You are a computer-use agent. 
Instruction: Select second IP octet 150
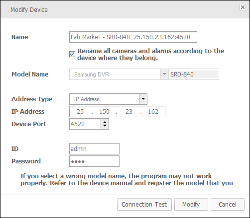pos(104,112)
